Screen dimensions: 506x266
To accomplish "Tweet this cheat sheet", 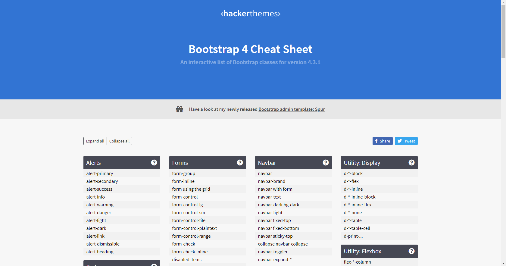I will [406, 141].
